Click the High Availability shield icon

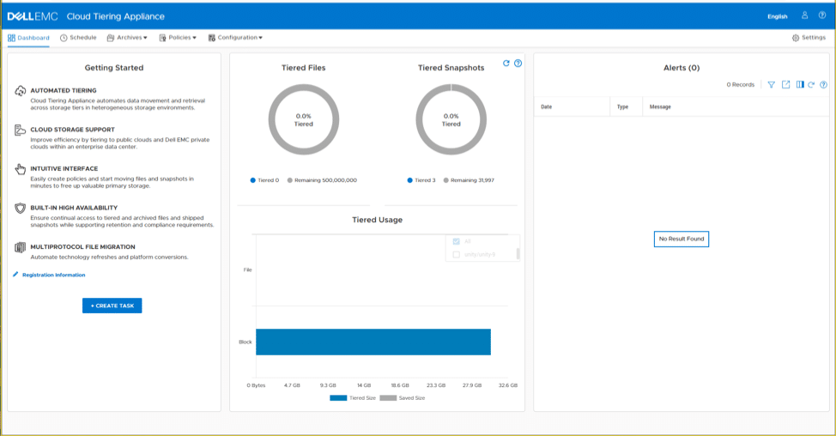20,208
